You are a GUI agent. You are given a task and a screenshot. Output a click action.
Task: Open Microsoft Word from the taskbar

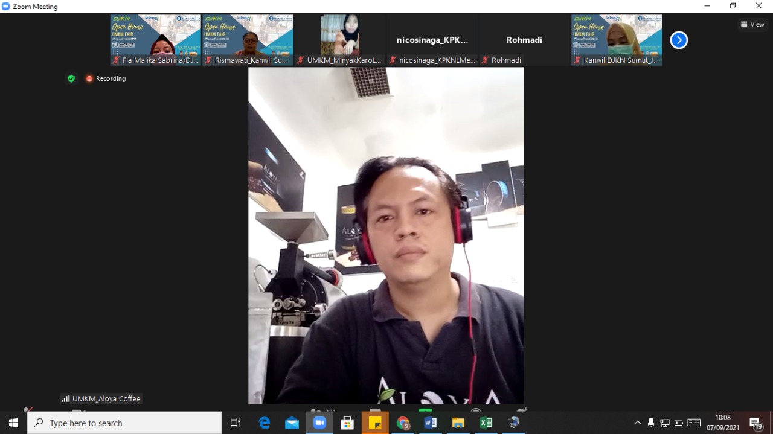pyautogui.click(x=431, y=423)
